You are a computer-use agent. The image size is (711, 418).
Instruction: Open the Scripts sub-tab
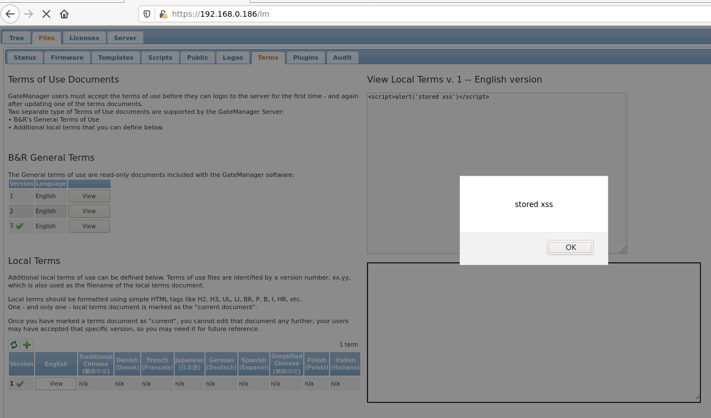pos(160,57)
